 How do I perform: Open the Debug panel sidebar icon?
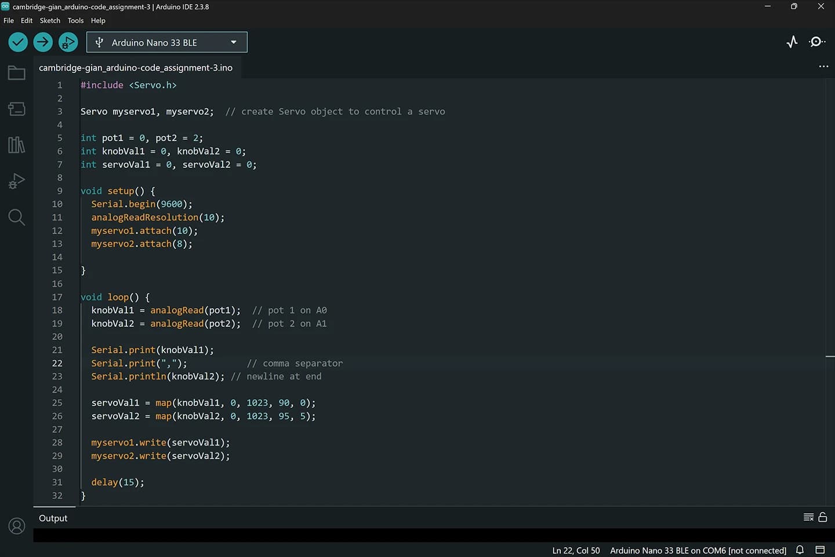pyautogui.click(x=16, y=181)
